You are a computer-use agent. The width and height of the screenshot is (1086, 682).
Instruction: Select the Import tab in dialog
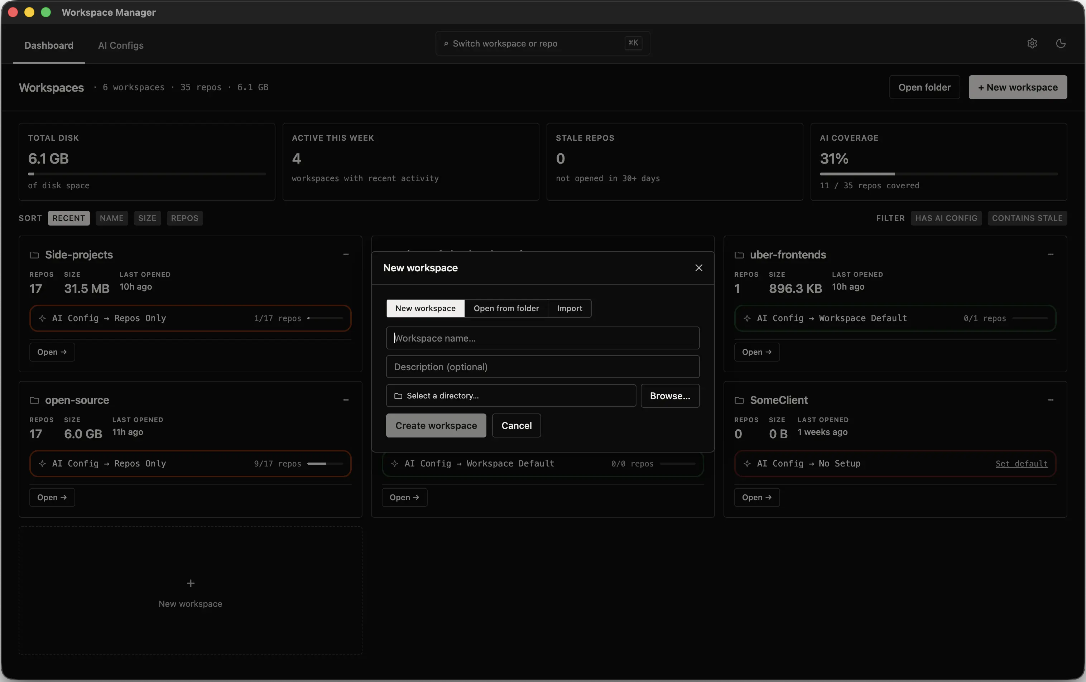point(570,308)
